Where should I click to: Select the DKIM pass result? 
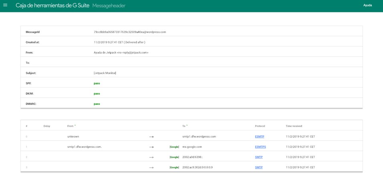(97, 94)
